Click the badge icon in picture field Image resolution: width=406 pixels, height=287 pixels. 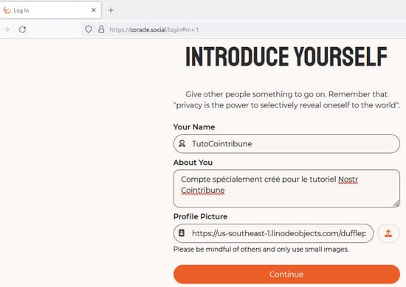click(182, 233)
